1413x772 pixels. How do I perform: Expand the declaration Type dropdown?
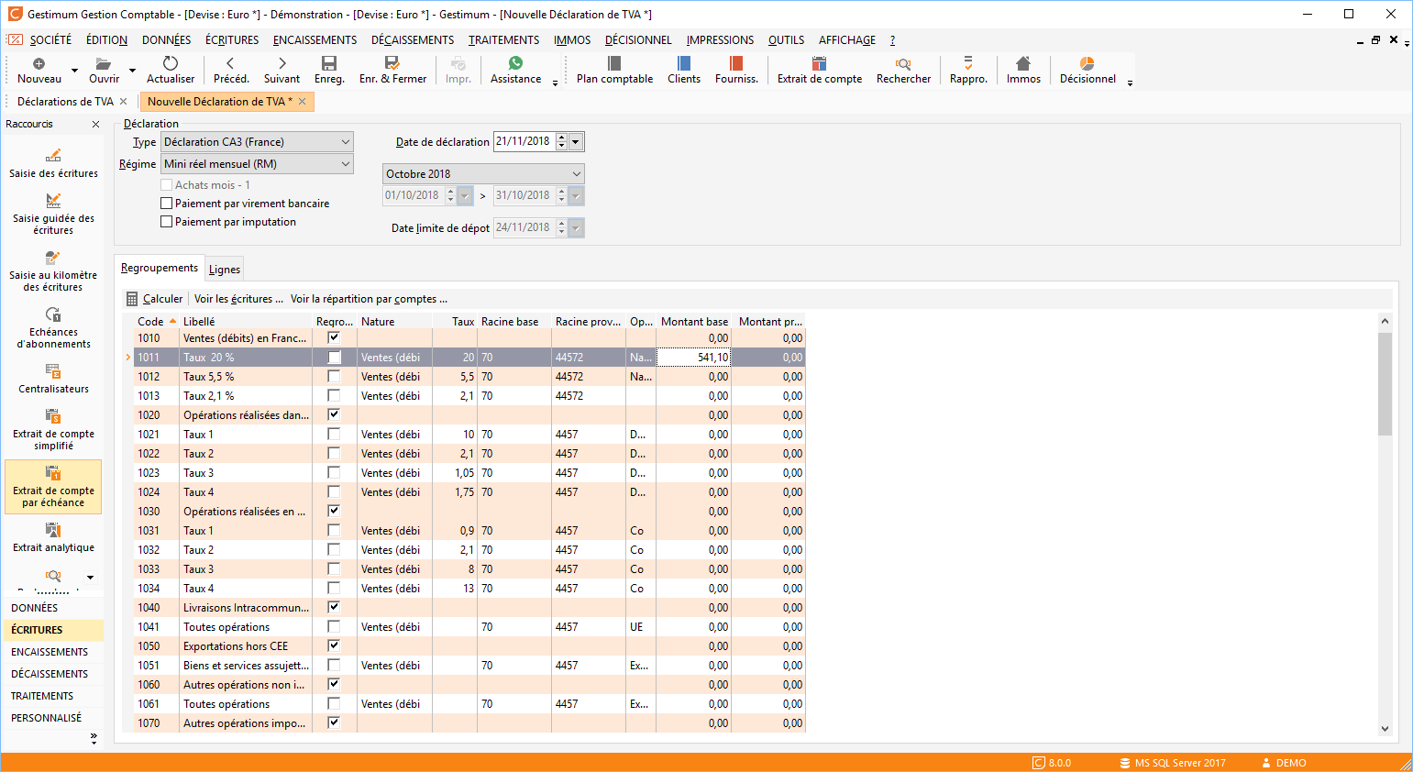click(x=345, y=142)
